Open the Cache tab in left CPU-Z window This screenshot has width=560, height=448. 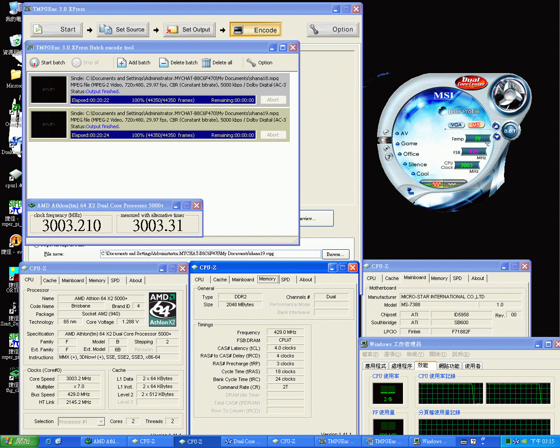49,280
